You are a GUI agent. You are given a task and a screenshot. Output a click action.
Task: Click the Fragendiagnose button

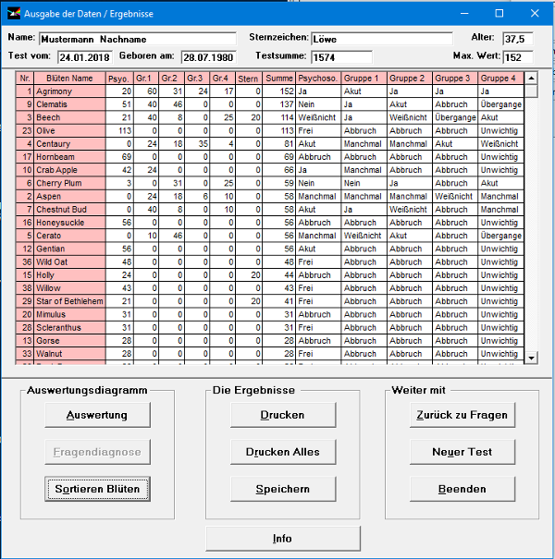tap(97, 452)
